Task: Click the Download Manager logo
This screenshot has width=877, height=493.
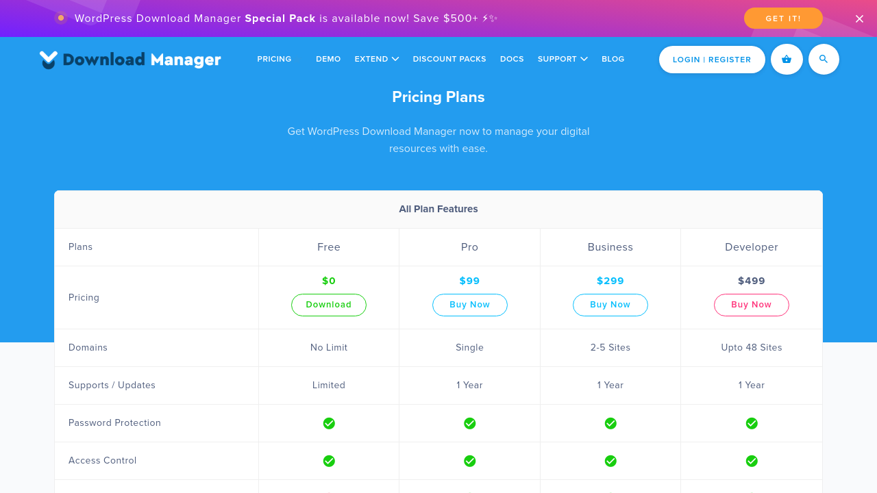Action: click(130, 60)
